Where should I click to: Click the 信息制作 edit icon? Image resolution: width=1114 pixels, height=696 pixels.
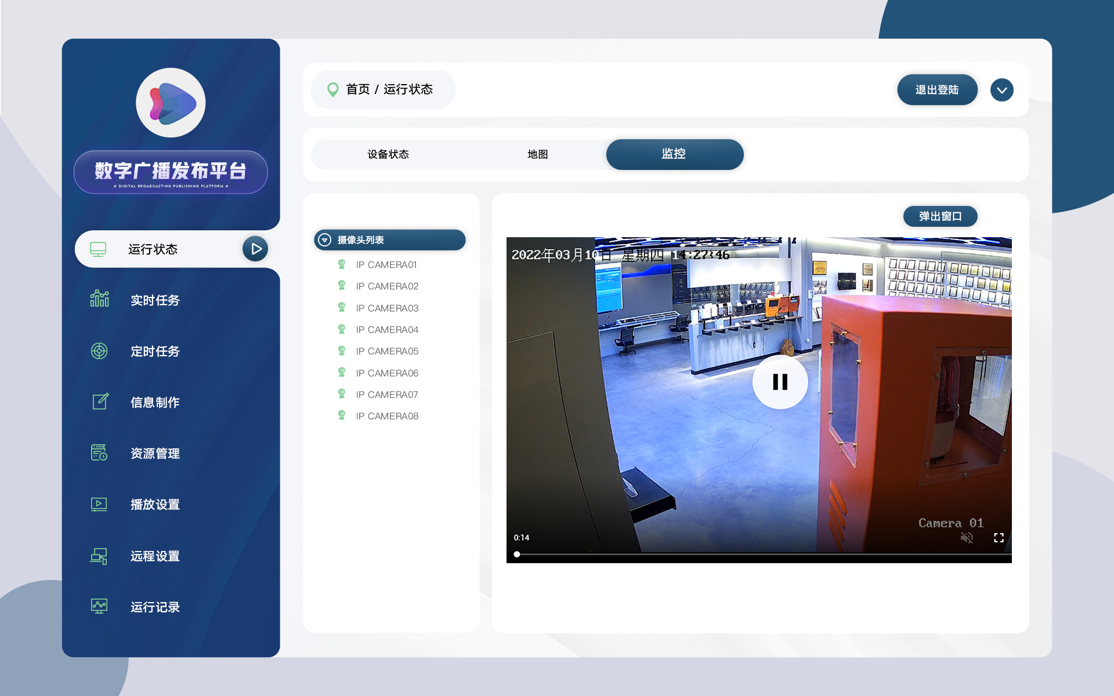100,401
